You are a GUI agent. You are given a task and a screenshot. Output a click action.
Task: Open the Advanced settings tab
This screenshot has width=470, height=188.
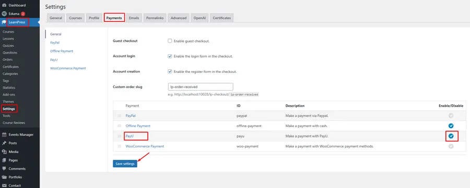coord(179,18)
